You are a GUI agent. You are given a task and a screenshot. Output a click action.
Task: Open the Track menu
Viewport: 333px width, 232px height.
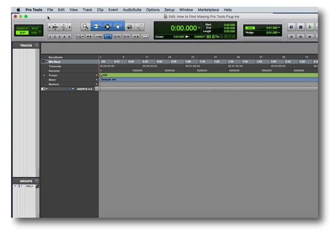coord(87,10)
